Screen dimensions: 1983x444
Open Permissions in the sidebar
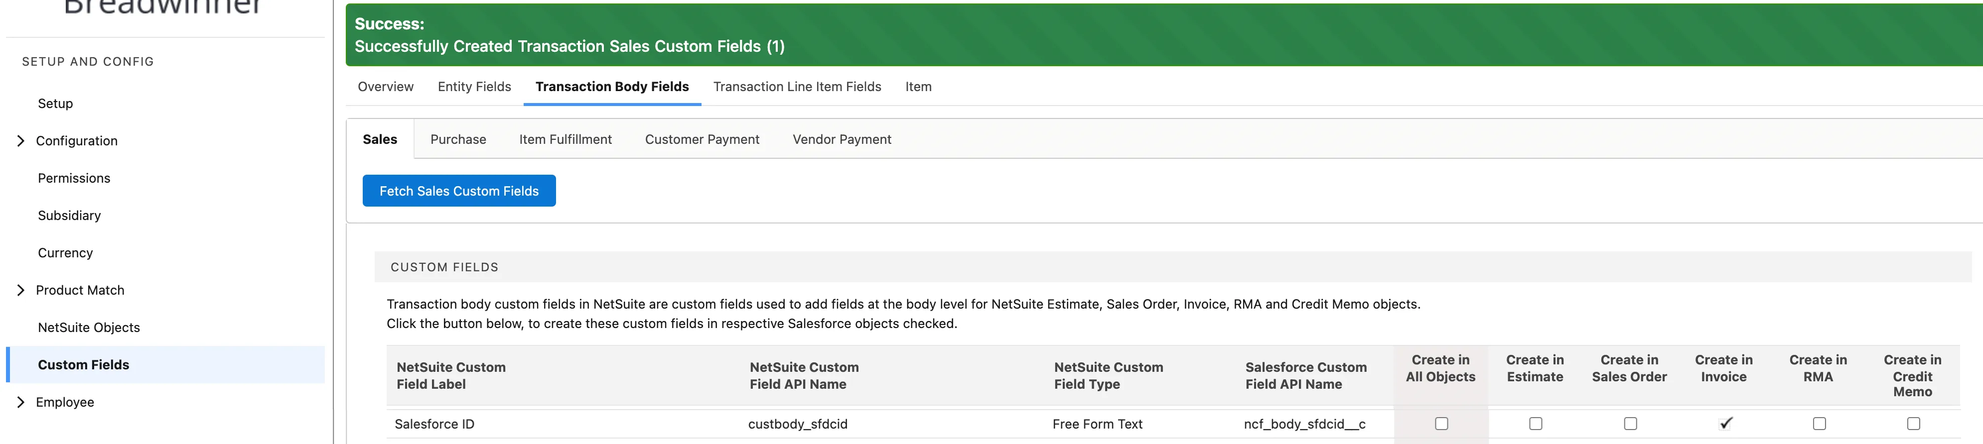click(74, 179)
